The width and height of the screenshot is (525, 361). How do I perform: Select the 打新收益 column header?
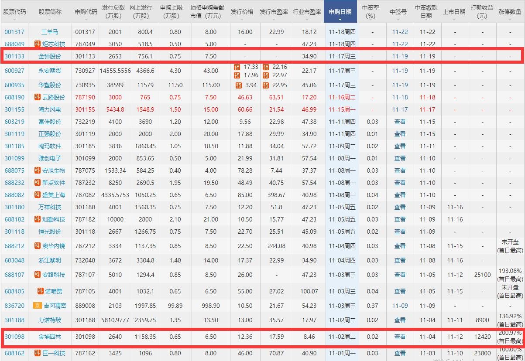[482, 12]
